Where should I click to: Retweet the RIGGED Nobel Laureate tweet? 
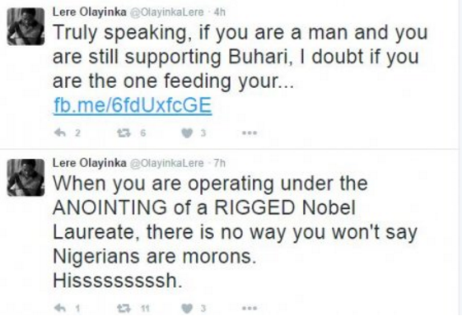[x=124, y=309]
